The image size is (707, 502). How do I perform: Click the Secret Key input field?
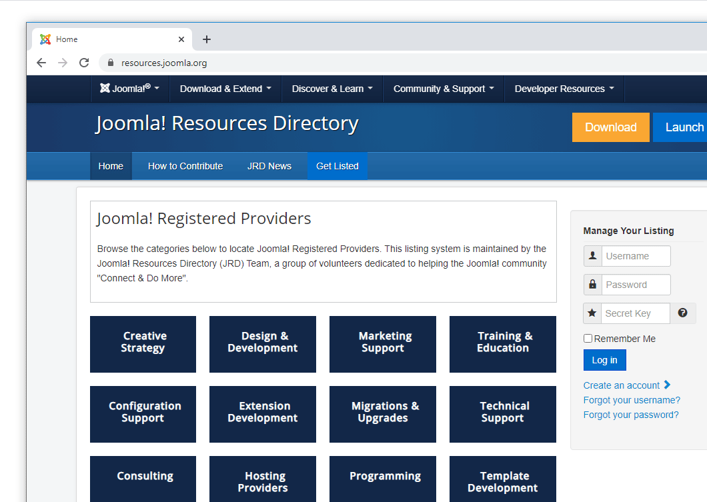[x=636, y=313]
